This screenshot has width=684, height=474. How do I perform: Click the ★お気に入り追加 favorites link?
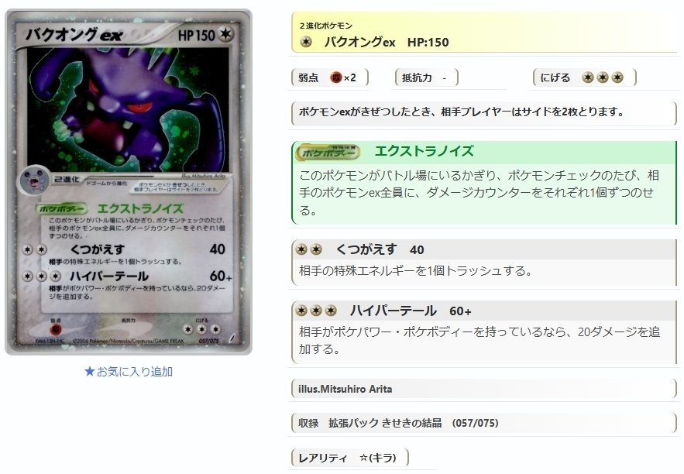(x=129, y=372)
